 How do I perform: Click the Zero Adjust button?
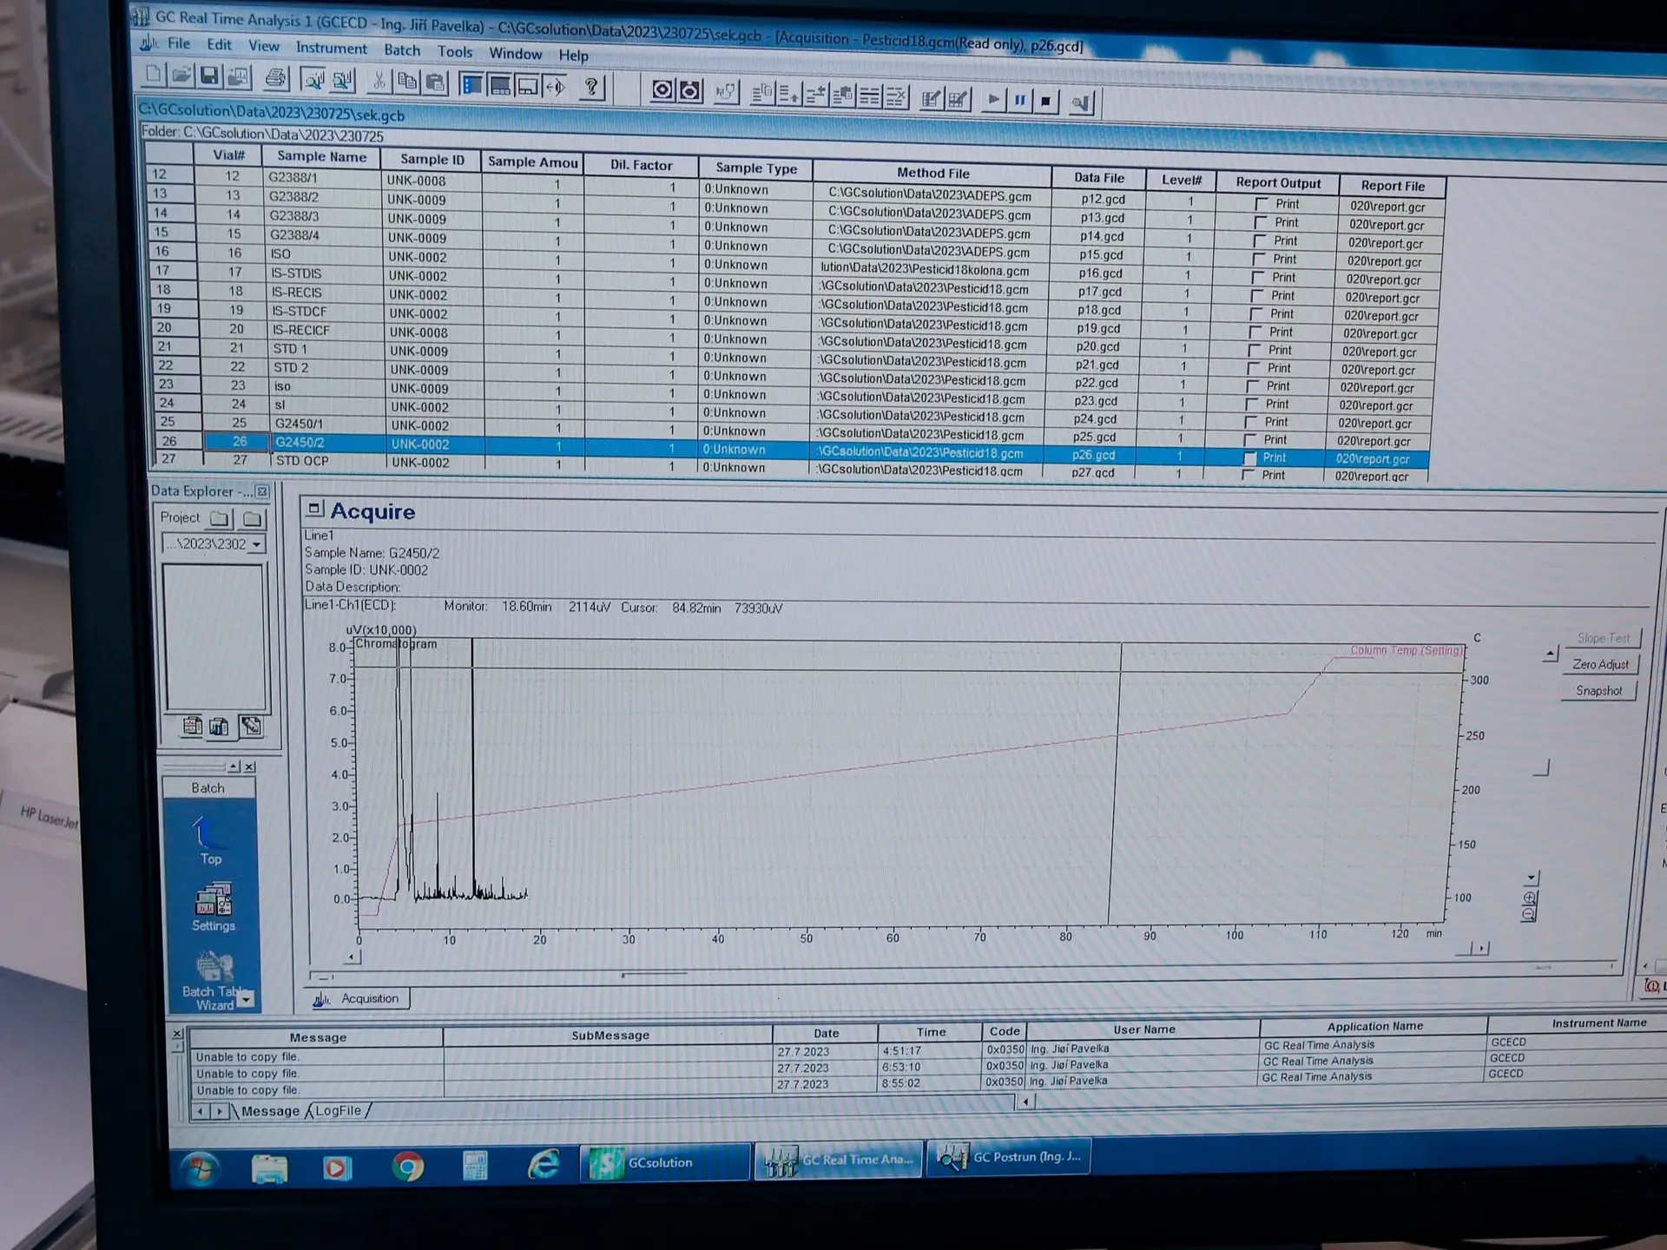1600,665
